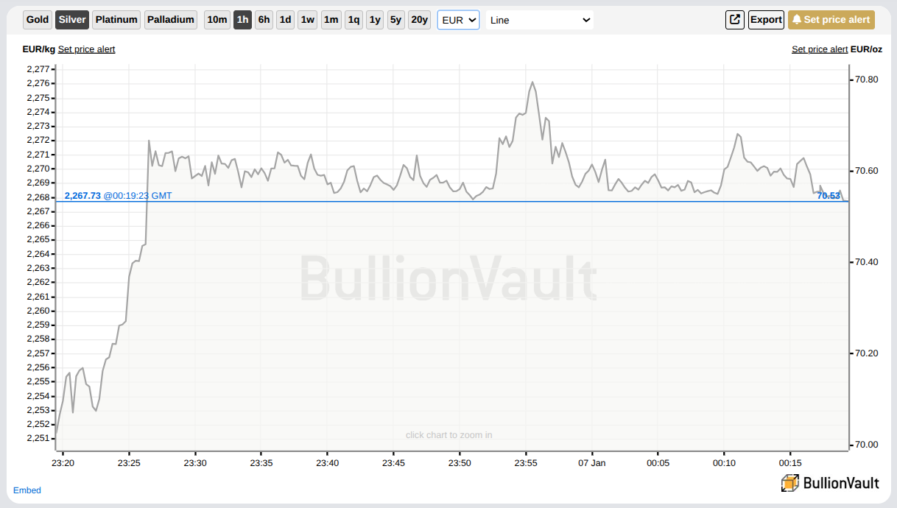Select the Gold metal tab
This screenshot has height=508, width=897.
(38, 20)
